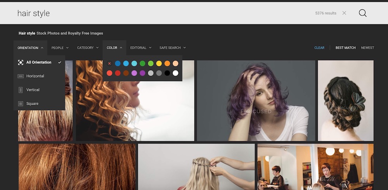
Task: Click the Clear filters link
Action: pos(319,48)
